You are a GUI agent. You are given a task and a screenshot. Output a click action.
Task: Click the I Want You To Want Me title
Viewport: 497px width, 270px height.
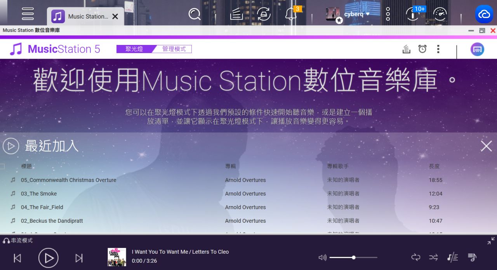(x=160, y=252)
